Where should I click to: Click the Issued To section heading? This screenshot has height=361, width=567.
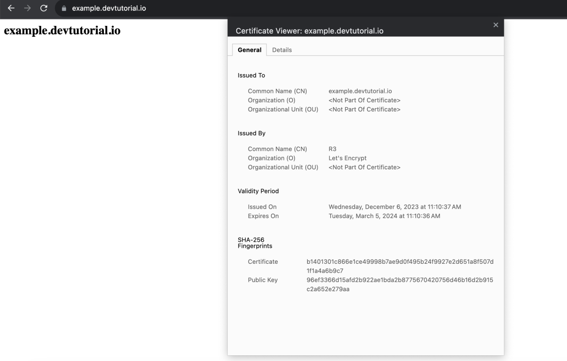[x=251, y=76]
